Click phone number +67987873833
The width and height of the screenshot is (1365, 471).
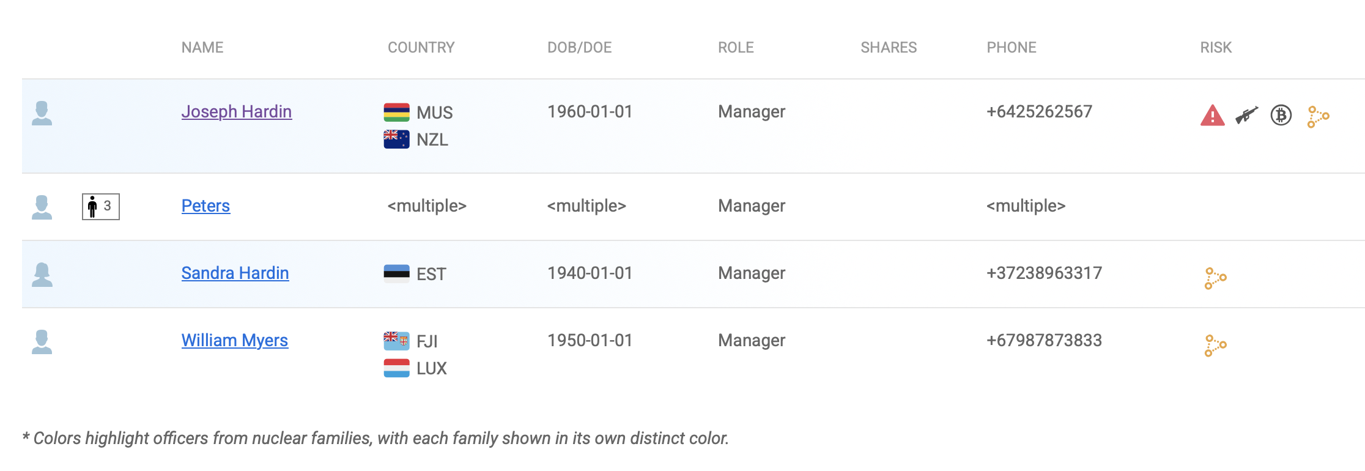point(1044,340)
